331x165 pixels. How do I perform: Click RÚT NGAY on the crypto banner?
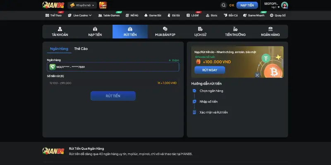point(209,70)
